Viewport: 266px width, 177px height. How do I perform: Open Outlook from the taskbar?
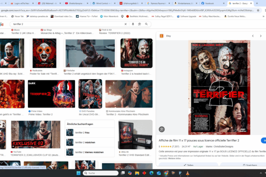pos(159,173)
